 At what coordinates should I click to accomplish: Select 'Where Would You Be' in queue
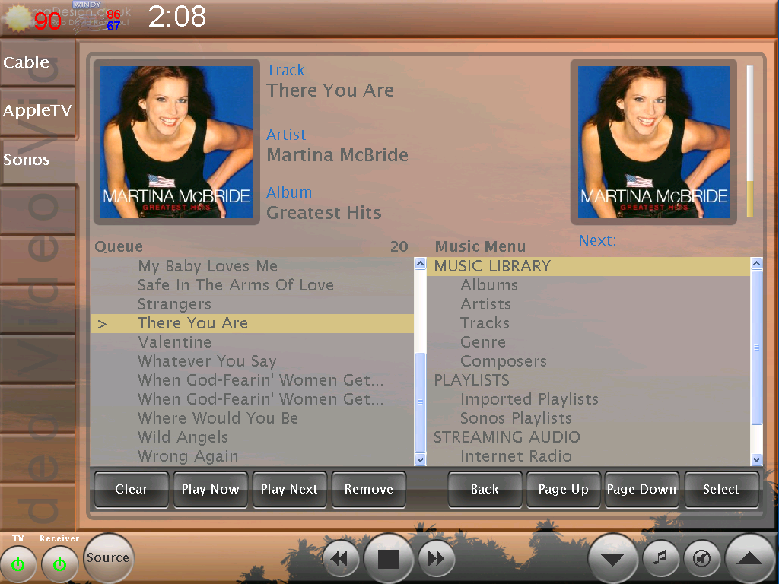tap(252, 418)
